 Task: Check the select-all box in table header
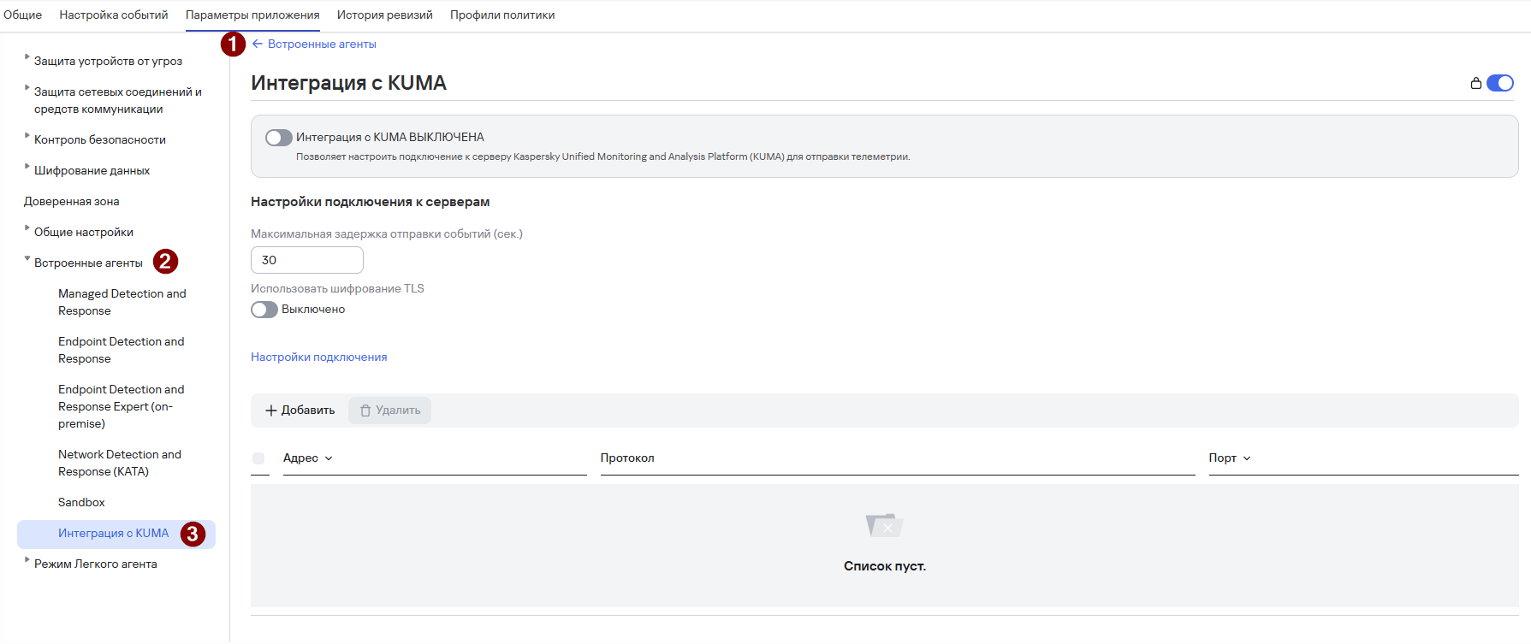click(258, 458)
